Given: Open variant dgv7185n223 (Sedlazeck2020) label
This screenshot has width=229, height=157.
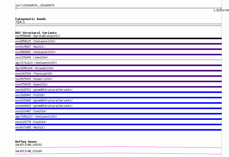Looking at the screenshot, I should click(36, 117).
